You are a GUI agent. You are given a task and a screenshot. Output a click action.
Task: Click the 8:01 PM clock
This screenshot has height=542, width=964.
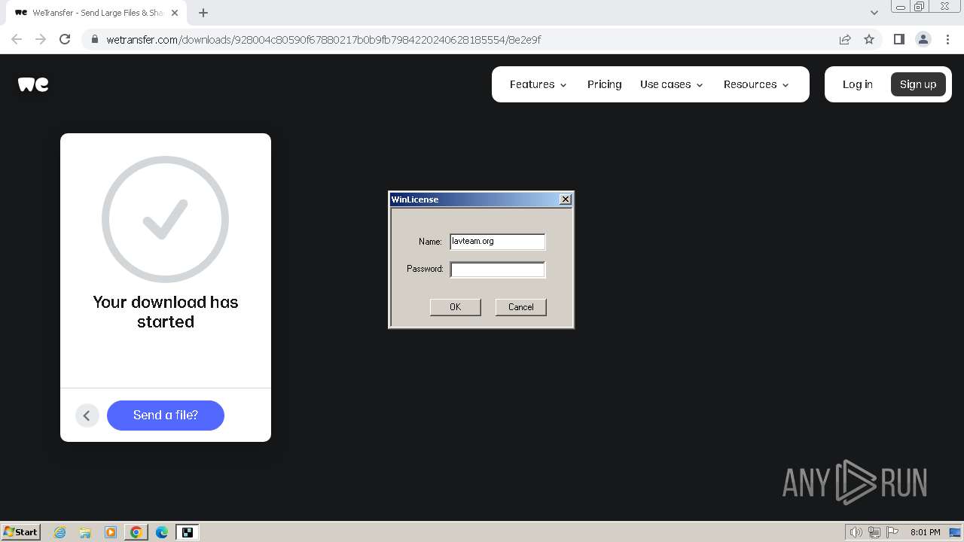[x=925, y=532]
